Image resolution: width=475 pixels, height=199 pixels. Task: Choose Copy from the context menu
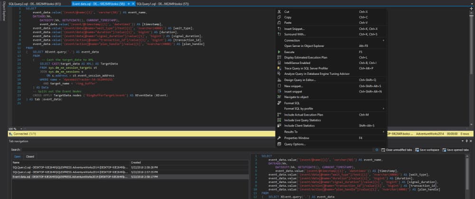point(331,17)
